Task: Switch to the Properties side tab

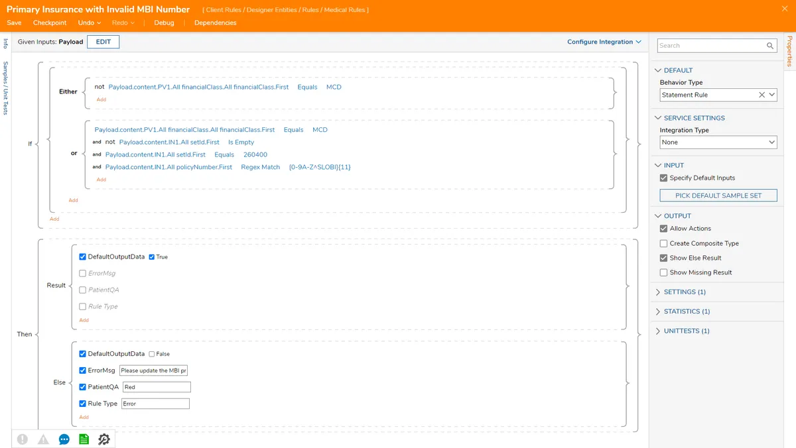Action: point(789,51)
